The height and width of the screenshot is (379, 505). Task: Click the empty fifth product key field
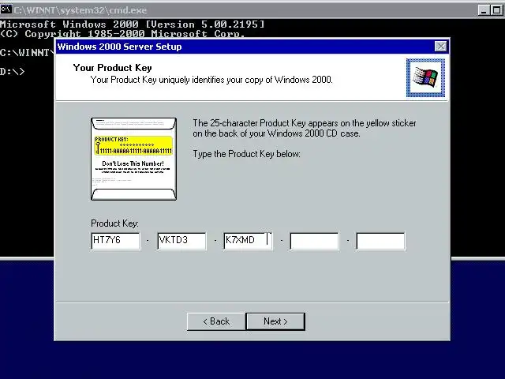[x=380, y=241]
